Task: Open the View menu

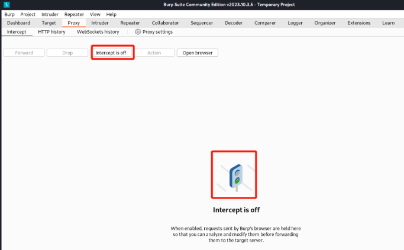Action: tap(95, 14)
